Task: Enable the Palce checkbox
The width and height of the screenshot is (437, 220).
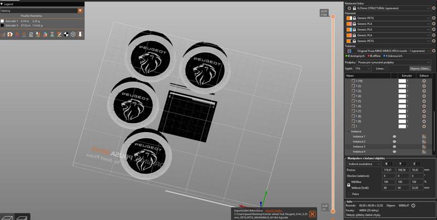Action: pos(350,194)
